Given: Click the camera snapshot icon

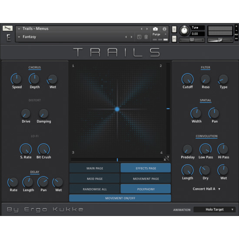Looking at the screenshot, I should click(x=155, y=29).
